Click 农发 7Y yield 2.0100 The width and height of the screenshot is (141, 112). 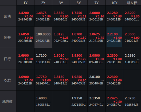(x=95, y=77)
